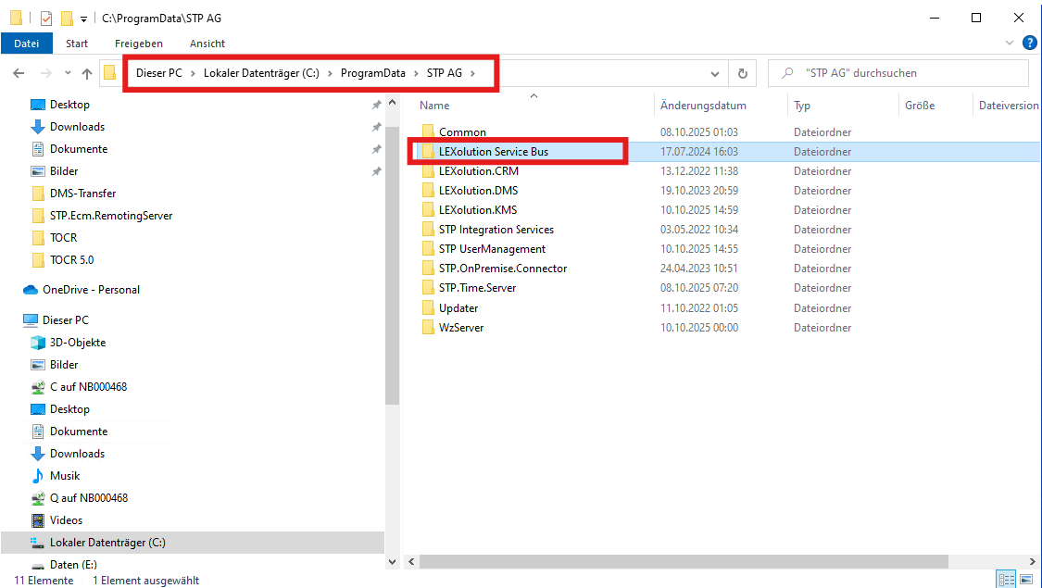This screenshot has height=588, width=1042.
Task: Open STP.Ecm.RemotingServer in navigation pane
Action: (111, 215)
